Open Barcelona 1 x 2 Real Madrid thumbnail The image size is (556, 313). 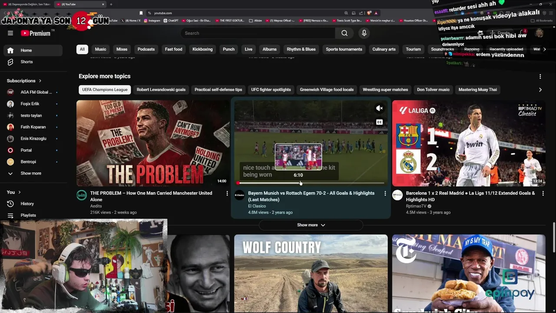[469, 143]
